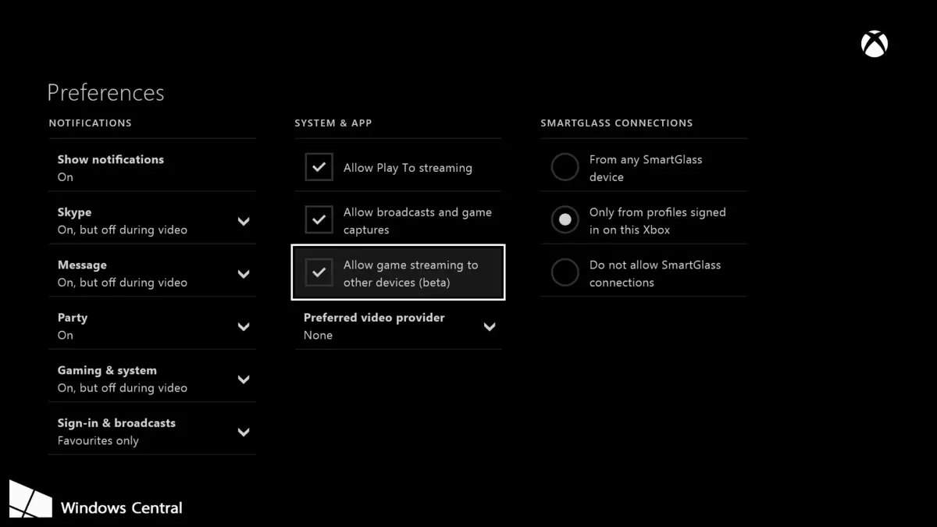937x527 pixels.
Task: Click the Xbox logo icon
Action: point(875,45)
